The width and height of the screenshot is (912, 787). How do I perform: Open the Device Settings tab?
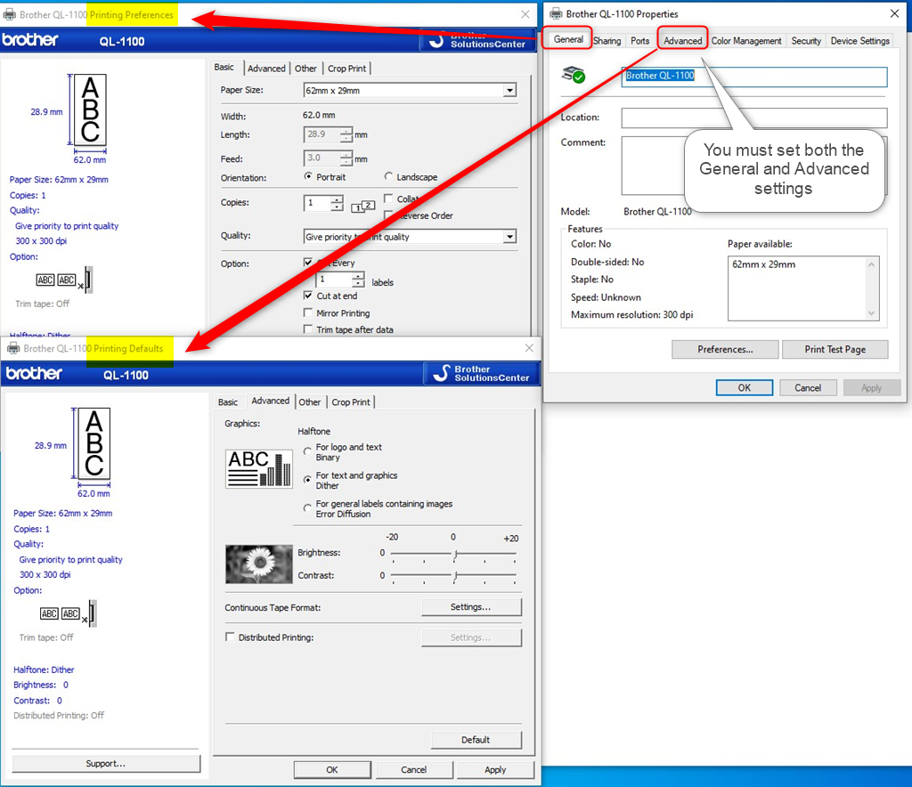pos(860,41)
